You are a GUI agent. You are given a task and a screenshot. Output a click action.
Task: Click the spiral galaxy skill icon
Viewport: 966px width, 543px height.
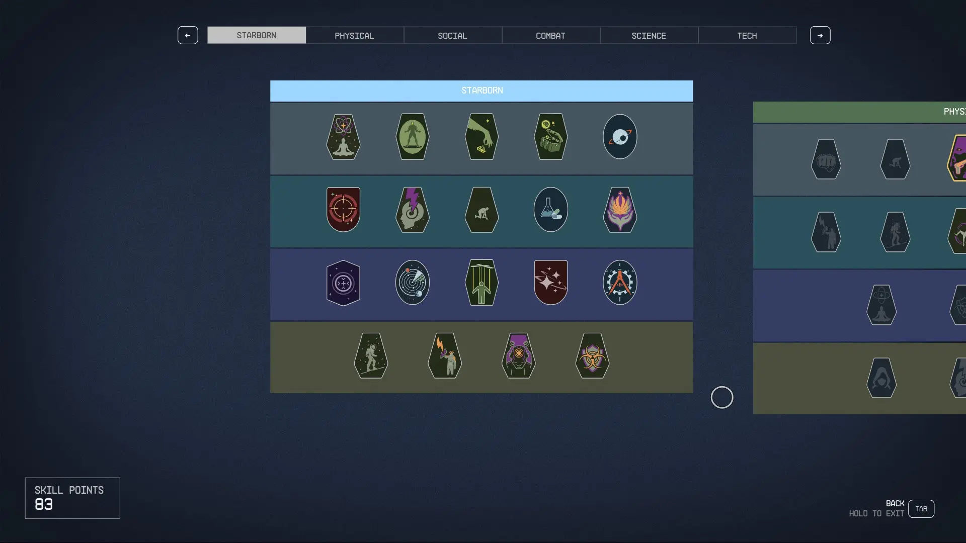click(x=413, y=283)
